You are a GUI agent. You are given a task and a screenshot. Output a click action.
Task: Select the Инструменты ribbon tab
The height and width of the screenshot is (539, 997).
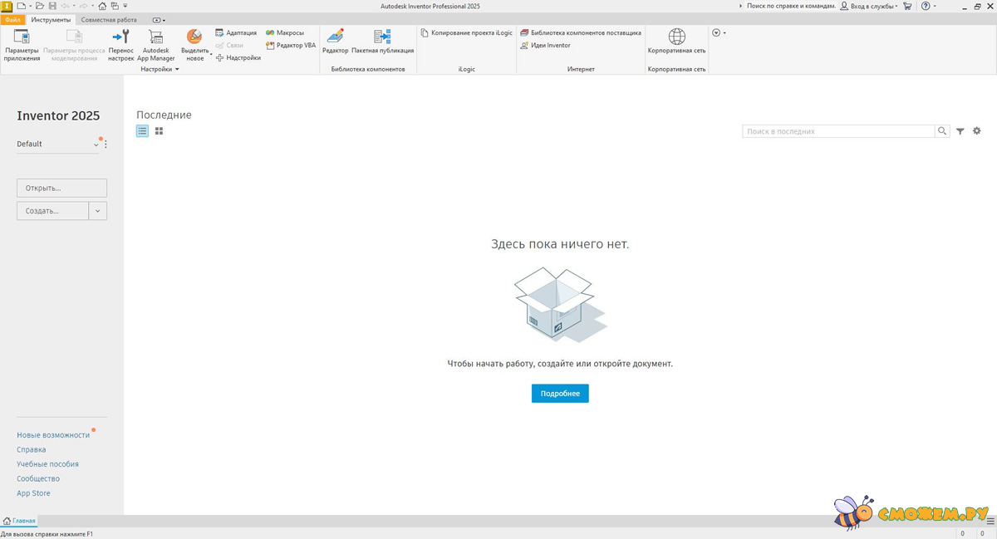pyautogui.click(x=51, y=19)
